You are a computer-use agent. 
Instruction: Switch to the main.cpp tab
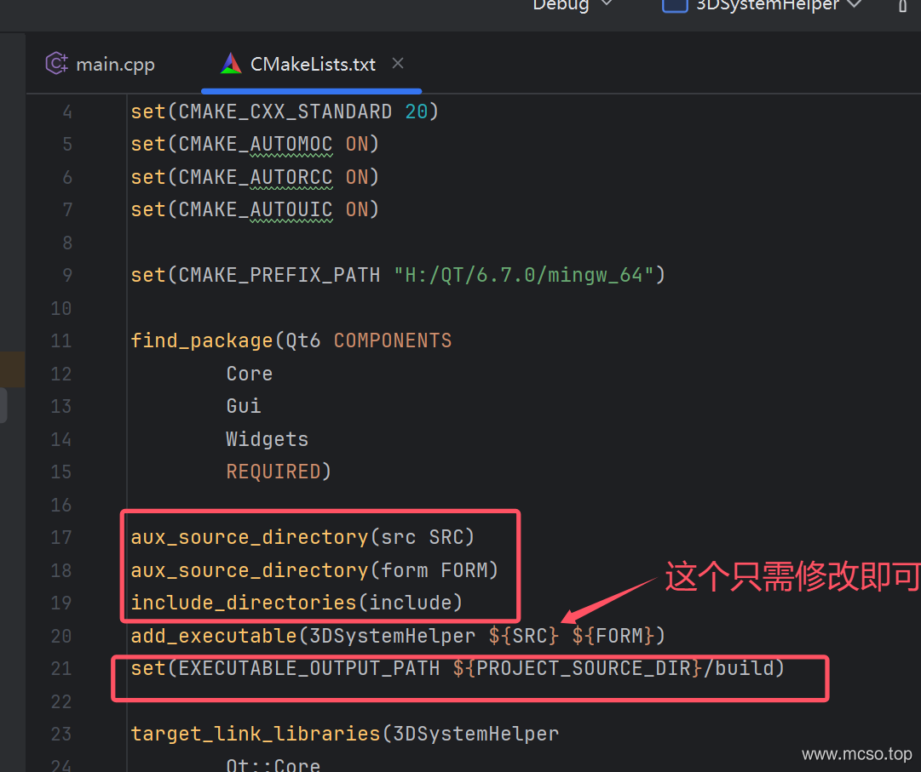pyautogui.click(x=100, y=63)
